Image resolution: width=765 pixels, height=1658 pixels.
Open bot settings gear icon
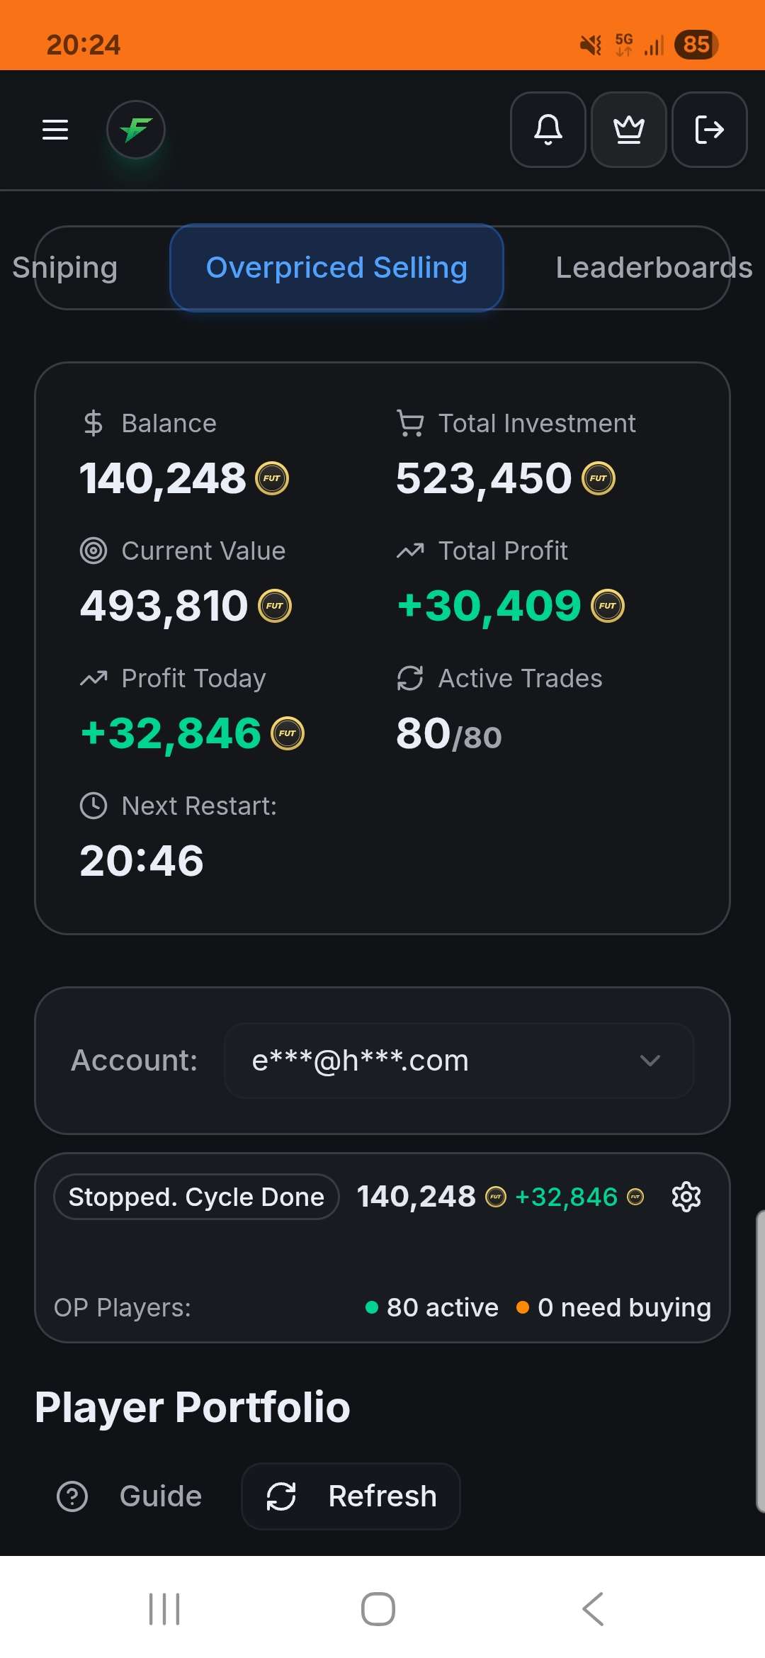[x=686, y=1197]
